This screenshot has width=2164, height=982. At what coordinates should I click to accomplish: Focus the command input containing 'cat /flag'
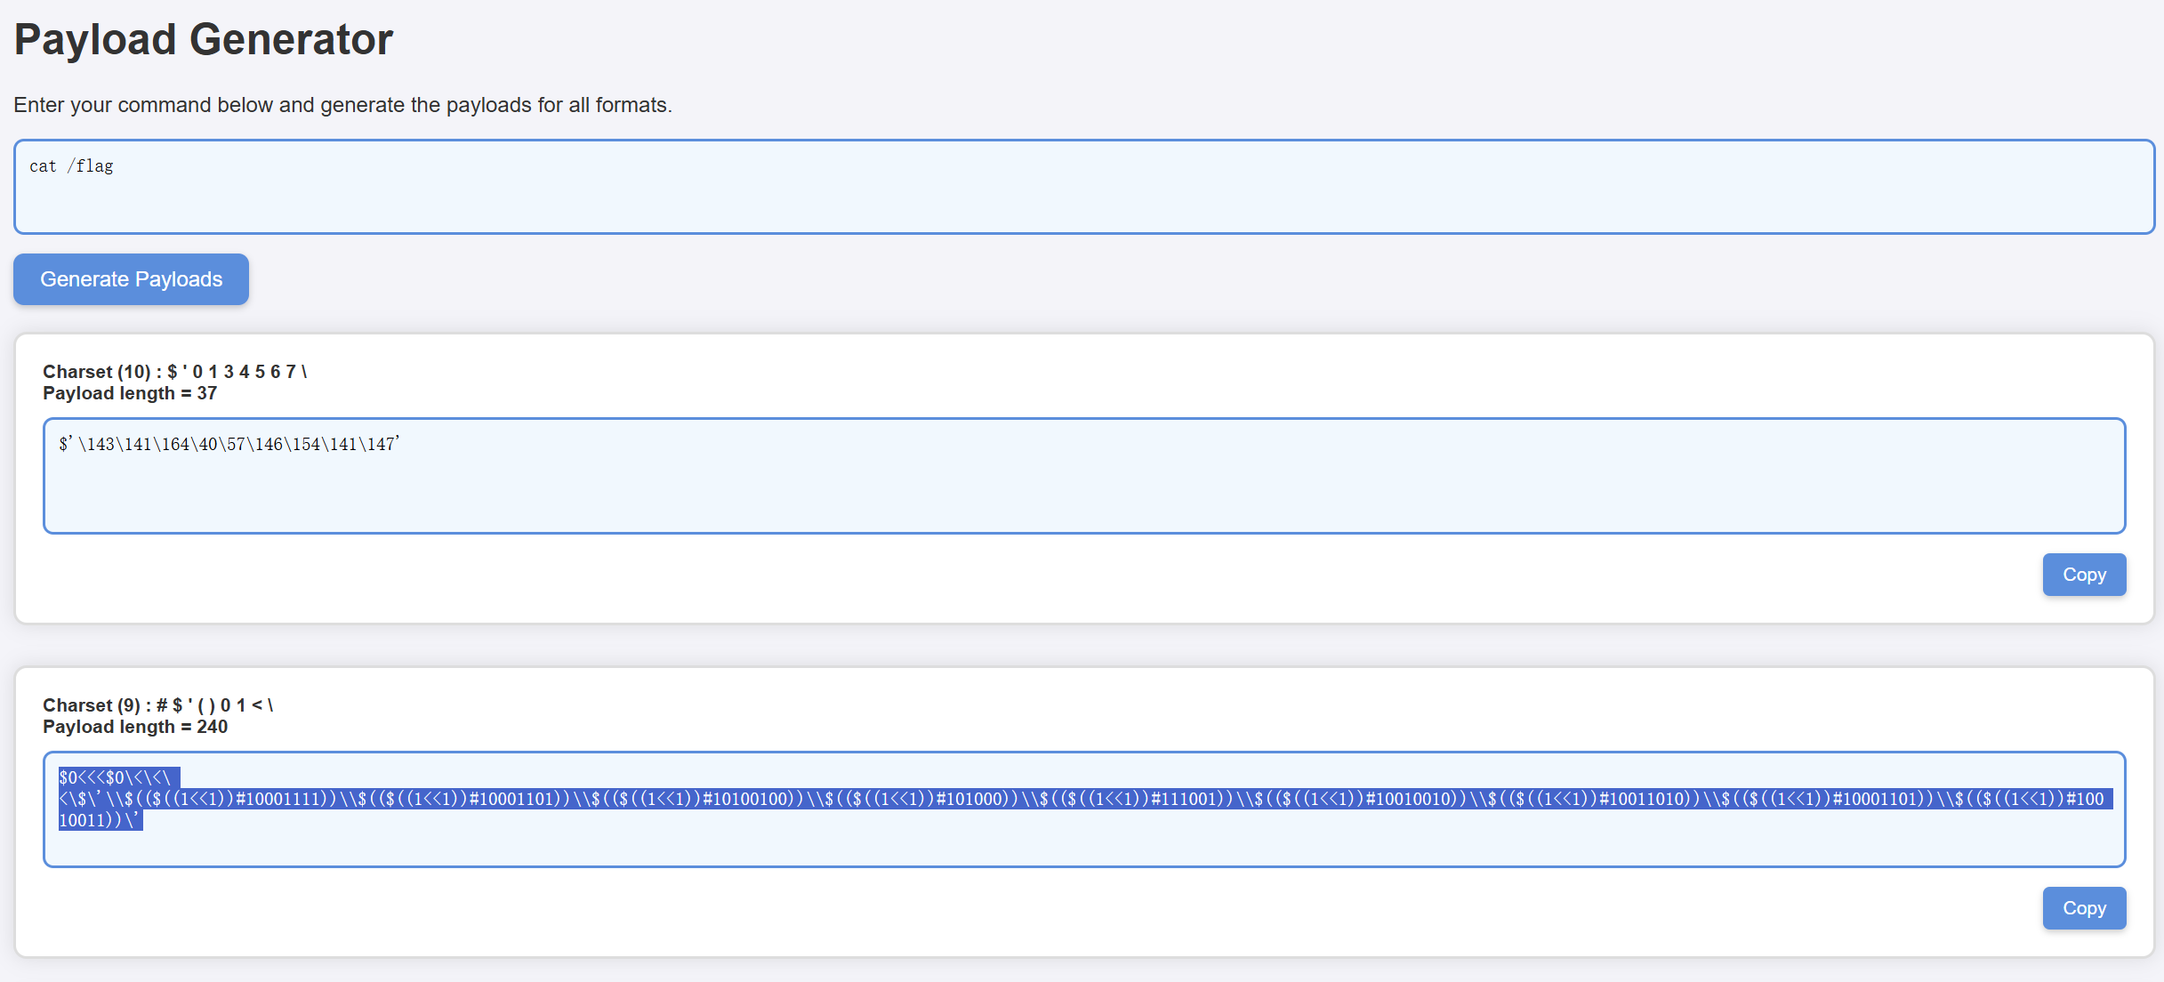(1083, 187)
